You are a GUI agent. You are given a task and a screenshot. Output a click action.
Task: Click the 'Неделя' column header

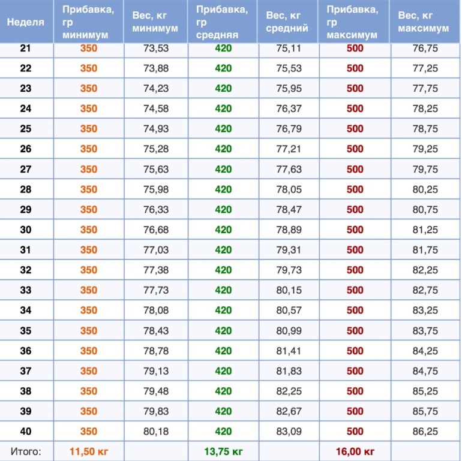coord(26,22)
